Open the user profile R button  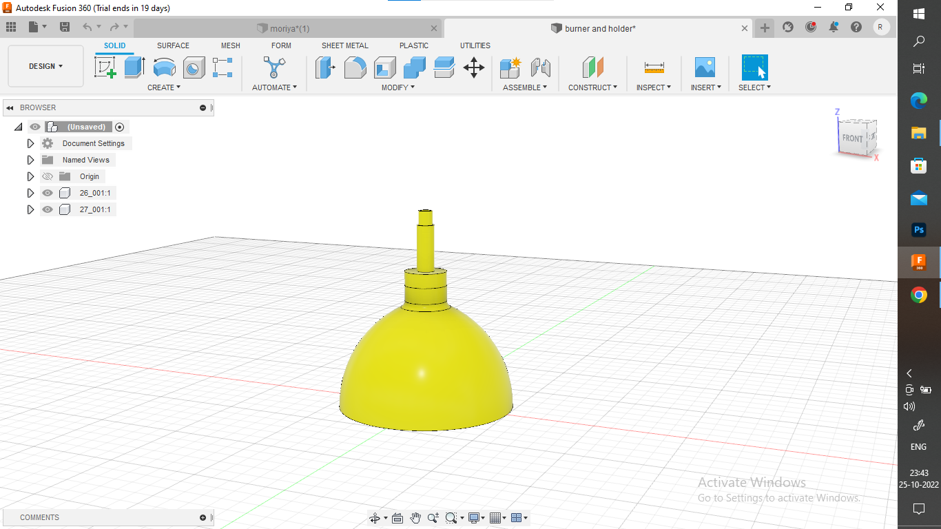(x=880, y=28)
